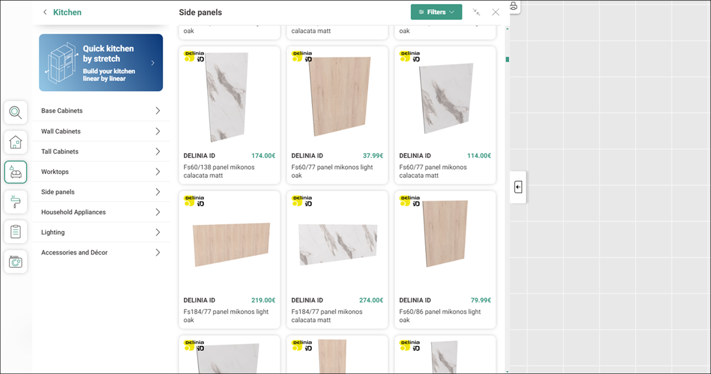Click the 37.99€ price label

click(373, 156)
